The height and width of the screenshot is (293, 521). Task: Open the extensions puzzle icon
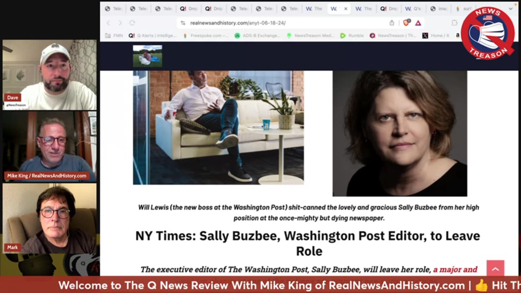(454, 23)
